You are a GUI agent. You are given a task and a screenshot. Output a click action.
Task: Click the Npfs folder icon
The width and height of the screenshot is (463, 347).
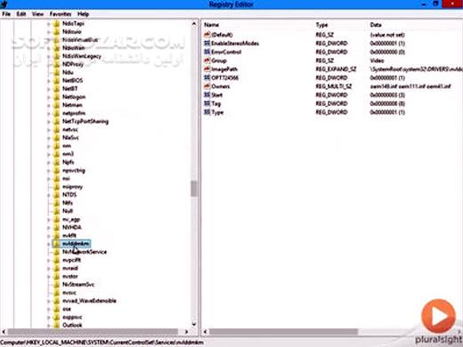click(x=56, y=162)
